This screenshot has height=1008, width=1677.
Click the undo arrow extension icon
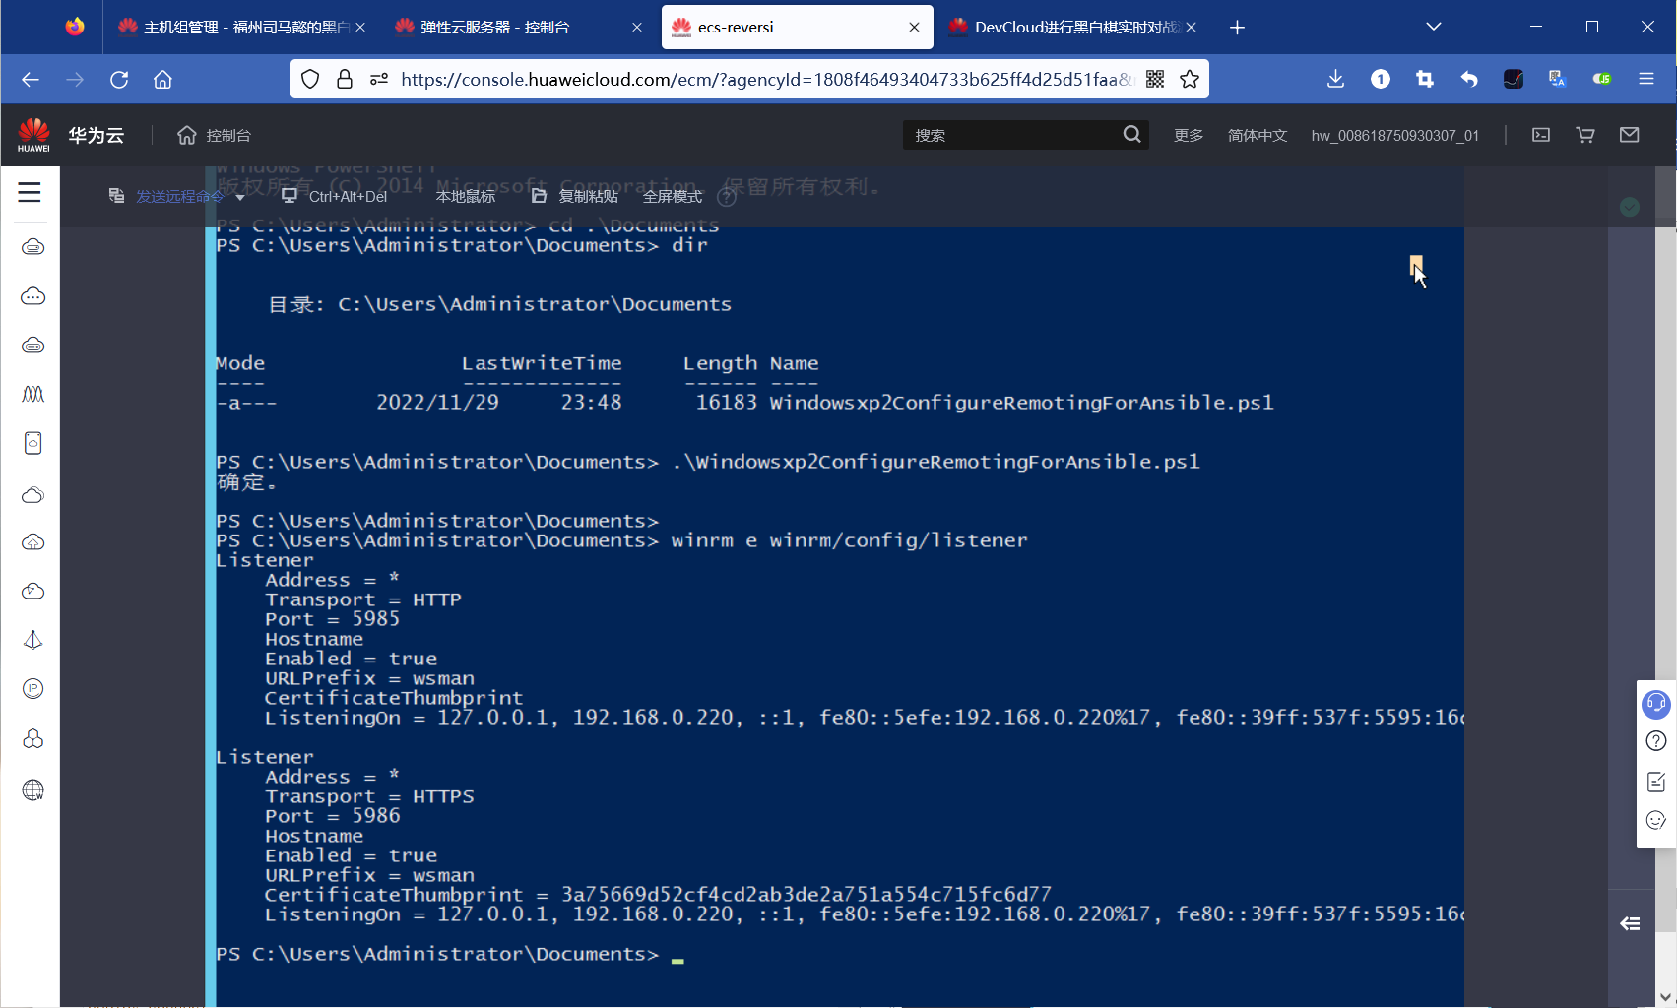(x=1469, y=79)
